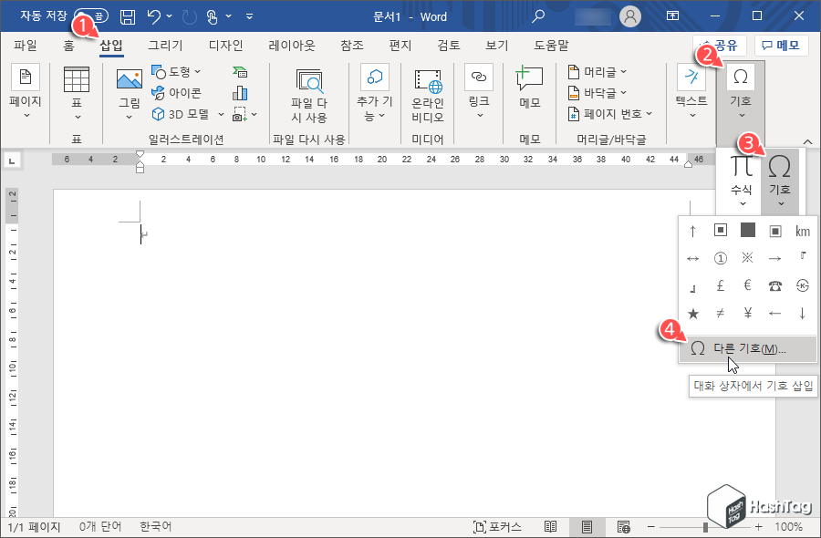Click 0개 단어 word count
The image size is (821, 538).
click(100, 526)
